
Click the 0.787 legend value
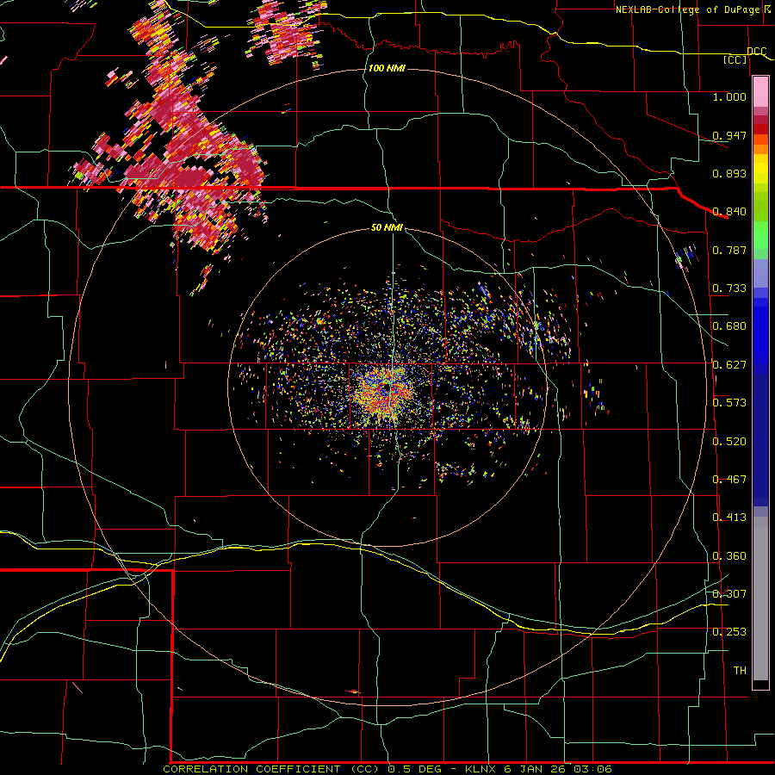(x=729, y=250)
